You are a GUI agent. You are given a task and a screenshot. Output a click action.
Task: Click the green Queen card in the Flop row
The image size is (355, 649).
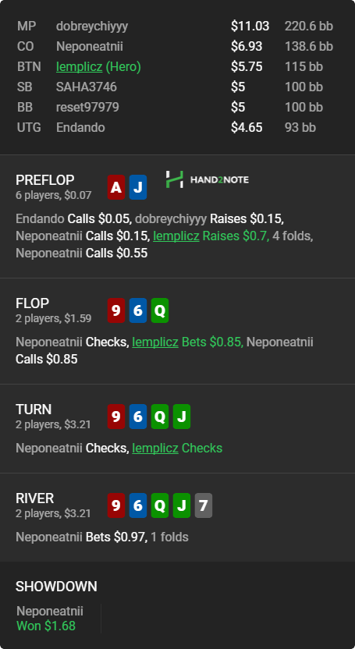[160, 310]
